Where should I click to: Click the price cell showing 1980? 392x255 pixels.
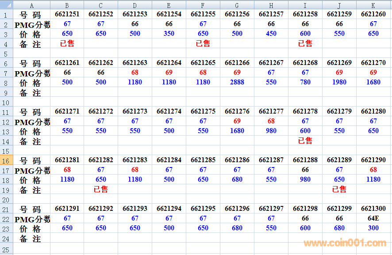[x=339, y=82]
